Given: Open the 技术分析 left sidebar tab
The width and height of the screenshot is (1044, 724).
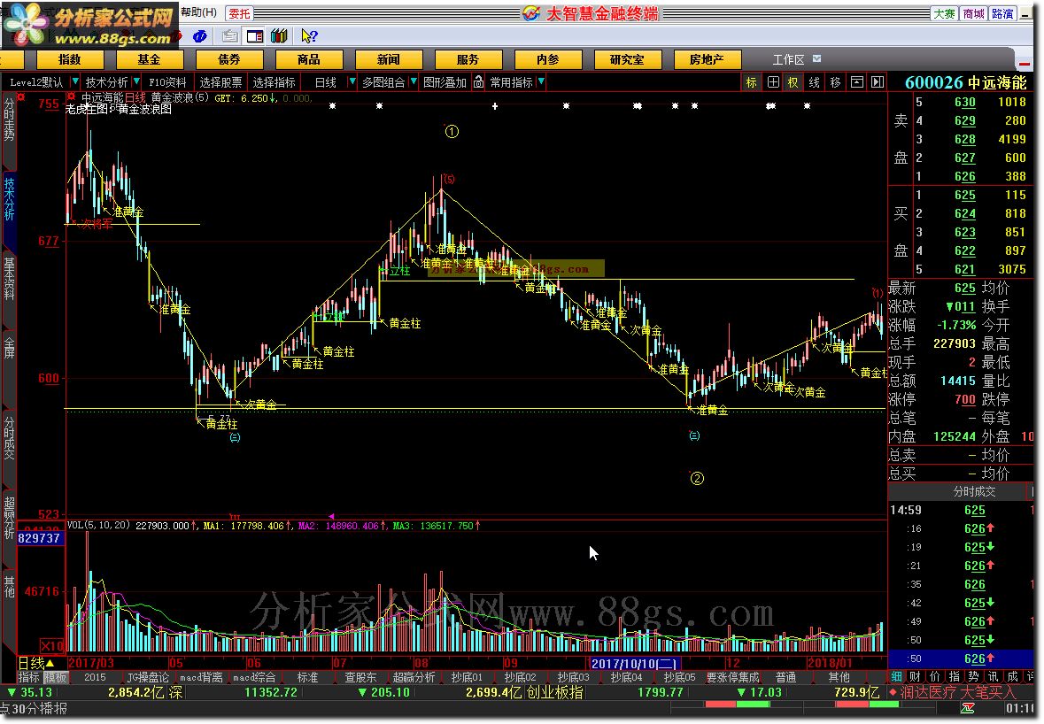Looking at the screenshot, I should (10, 198).
